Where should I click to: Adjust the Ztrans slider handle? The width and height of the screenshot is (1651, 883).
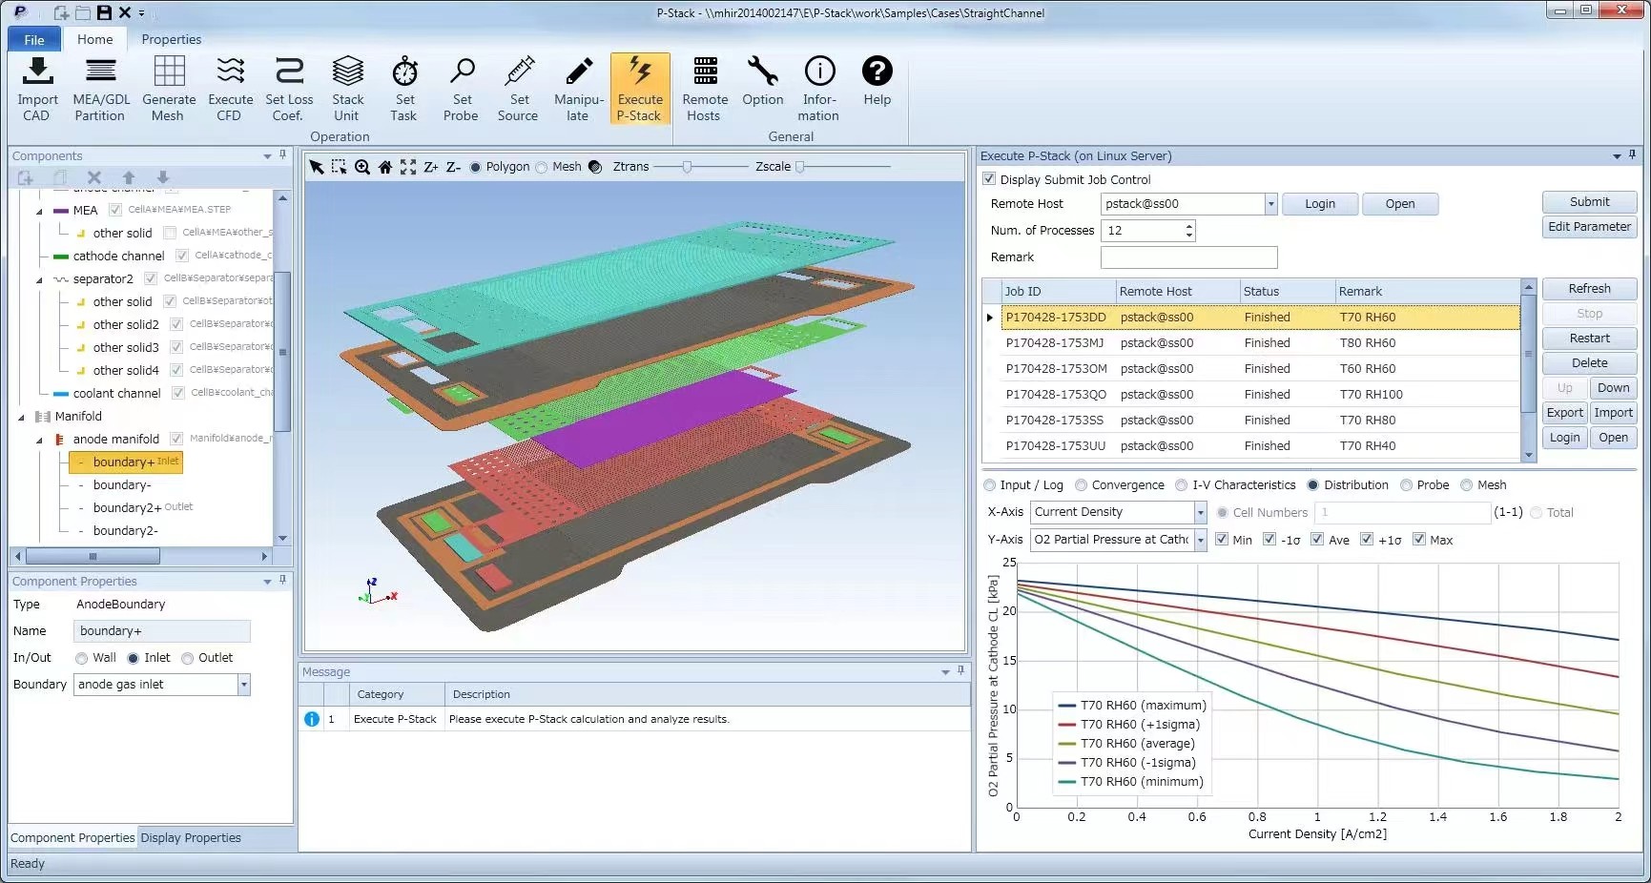pyautogui.click(x=687, y=167)
